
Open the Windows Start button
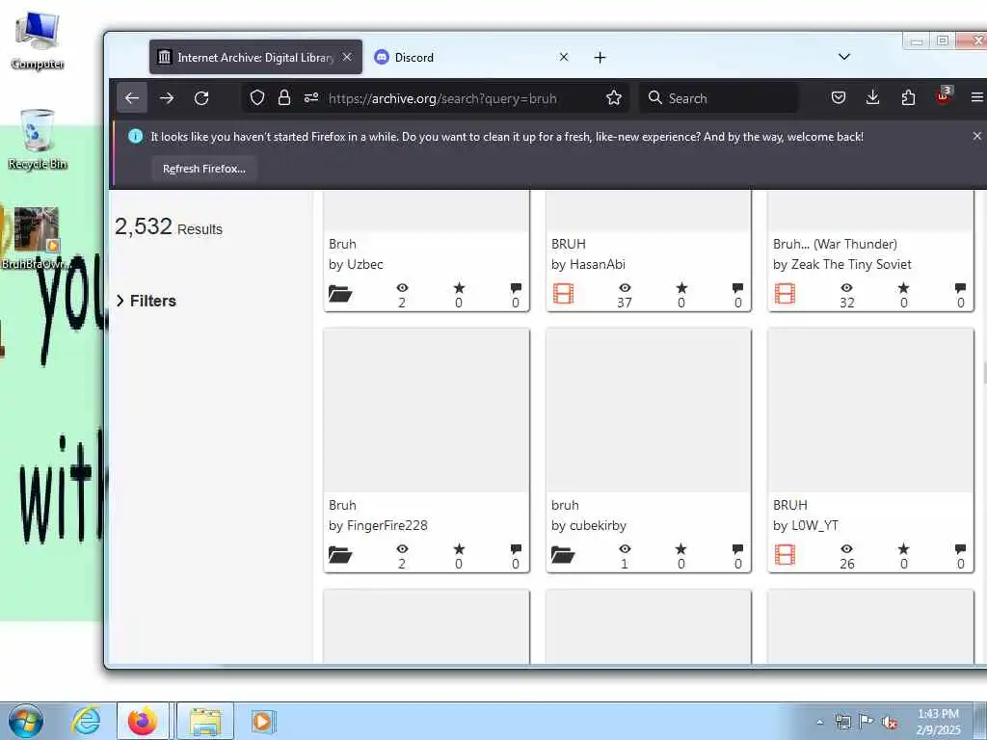pyautogui.click(x=25, y=721)
